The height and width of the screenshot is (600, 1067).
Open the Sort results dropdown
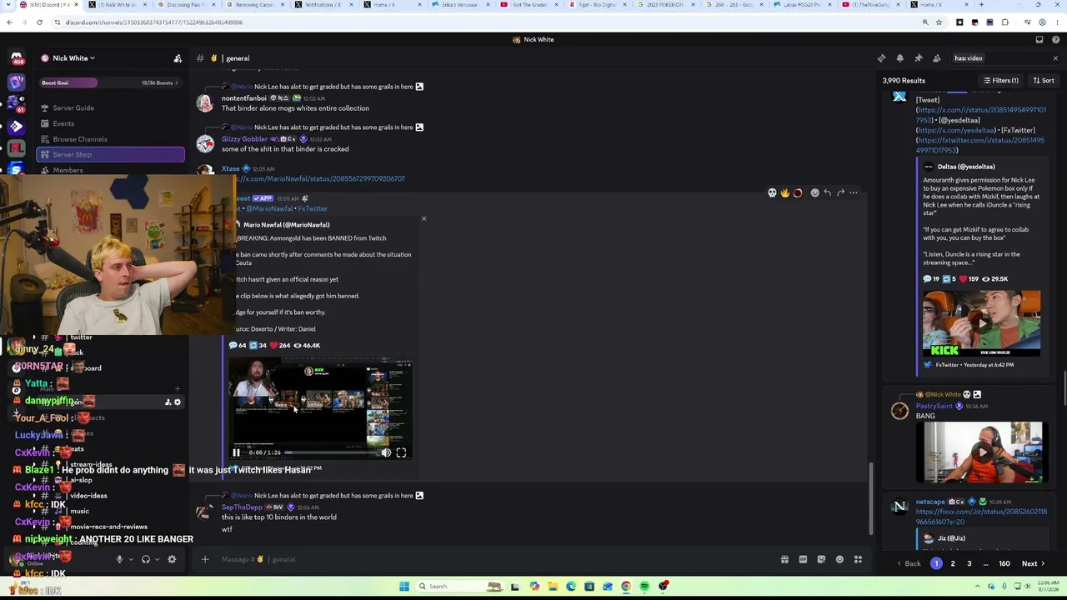[x=1044, y=81]
